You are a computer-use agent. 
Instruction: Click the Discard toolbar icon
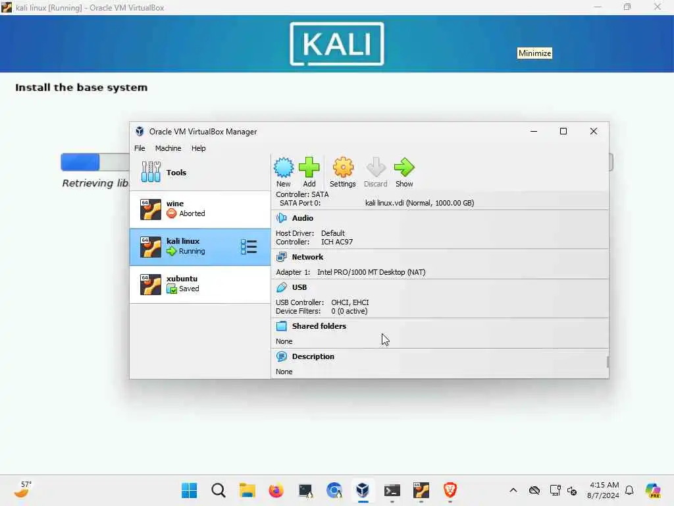[376, 167]
